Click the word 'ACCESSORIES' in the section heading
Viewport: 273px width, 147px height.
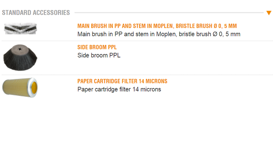click(x=51, y=13)
